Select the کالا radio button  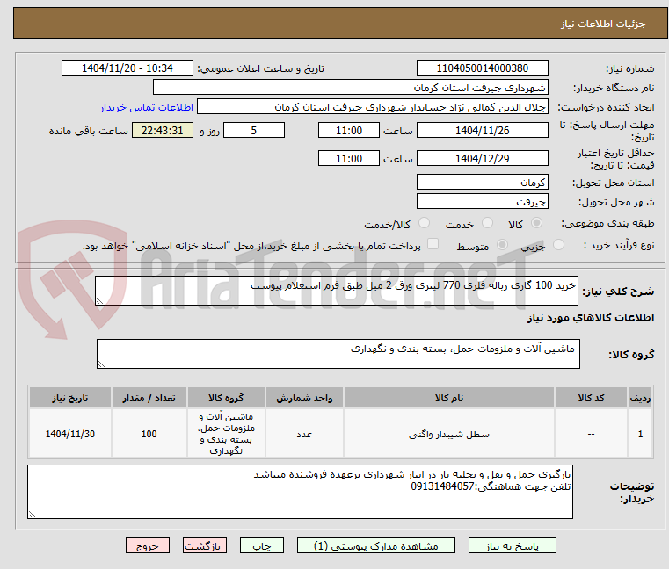pos(537,223)
